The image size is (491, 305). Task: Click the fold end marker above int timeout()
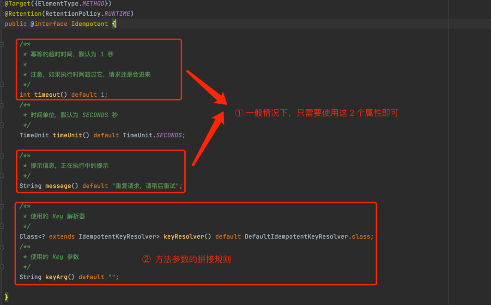pyautogui.click(x=2, y=85)
